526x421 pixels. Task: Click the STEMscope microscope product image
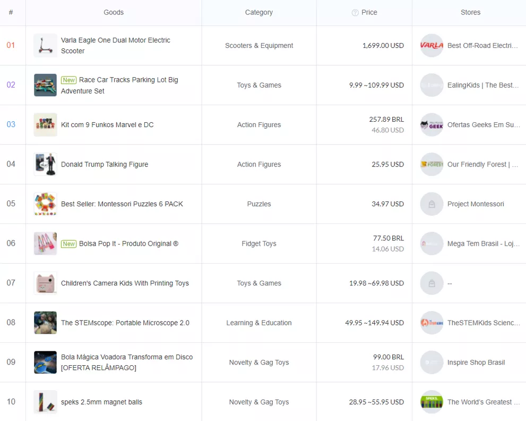coord(45,323)
